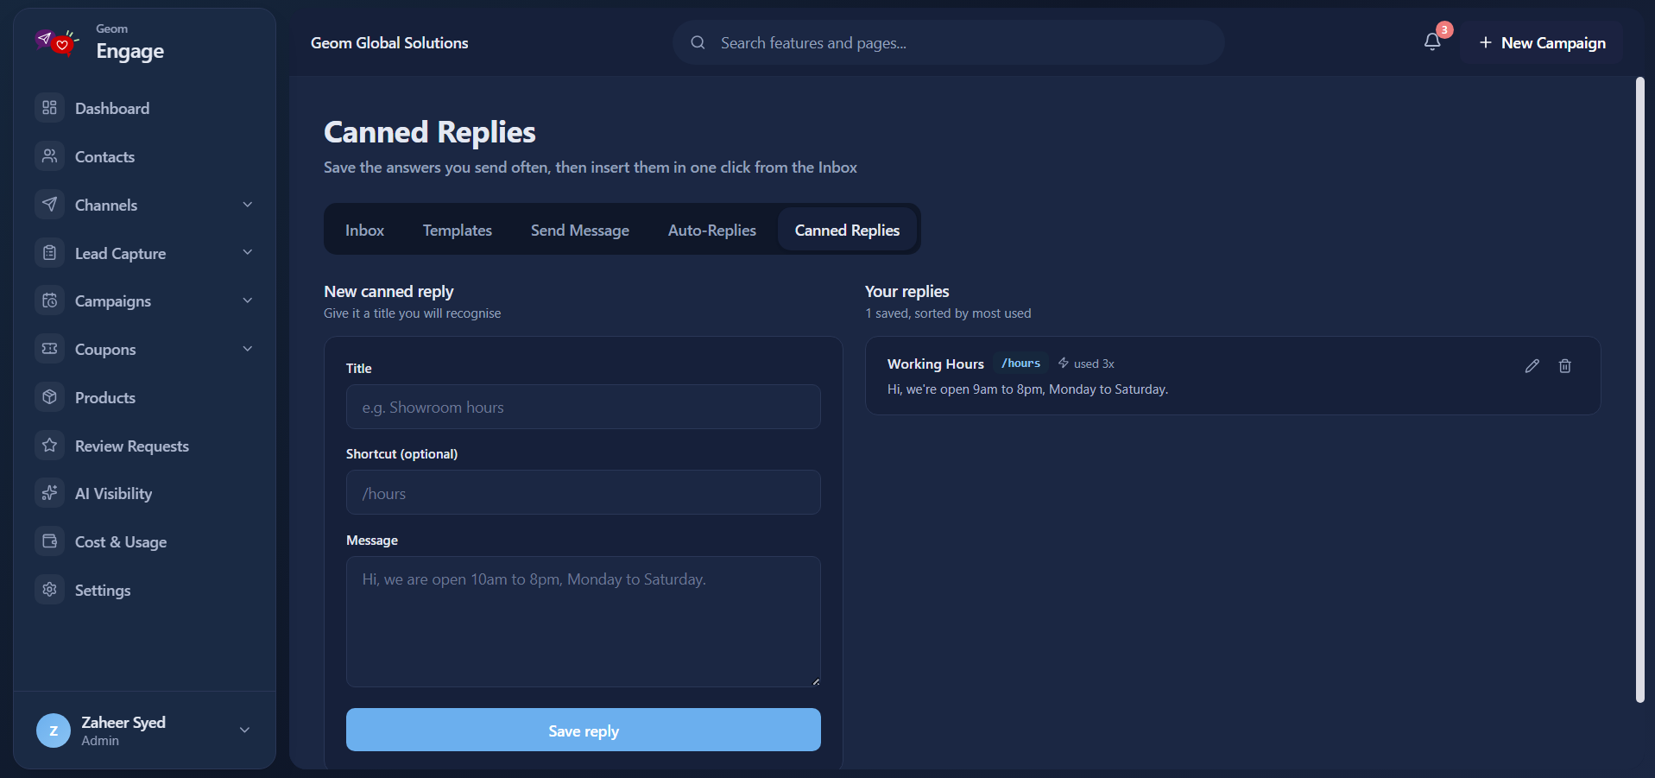Open the Dashboard grid icon
Image resolution: width=1655 pixels, height=778 pixels.
49,108
